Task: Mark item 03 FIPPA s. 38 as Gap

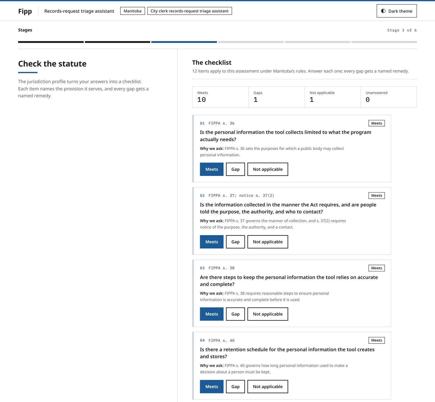Action: click(x=235, y=314)
